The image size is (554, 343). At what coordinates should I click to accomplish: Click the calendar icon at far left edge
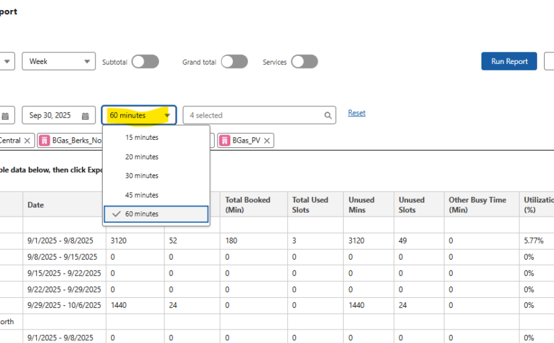(x=4, y=116)
